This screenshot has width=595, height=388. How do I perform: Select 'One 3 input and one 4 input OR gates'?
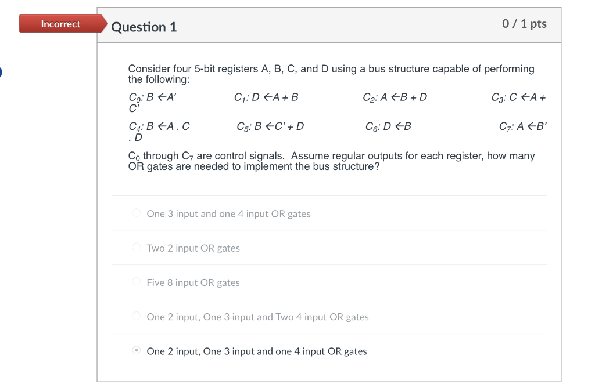coord(136,213)
